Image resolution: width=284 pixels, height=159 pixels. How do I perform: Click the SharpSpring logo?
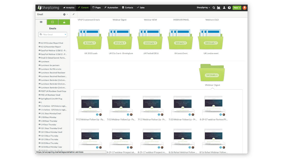click(x=48, y=7)
